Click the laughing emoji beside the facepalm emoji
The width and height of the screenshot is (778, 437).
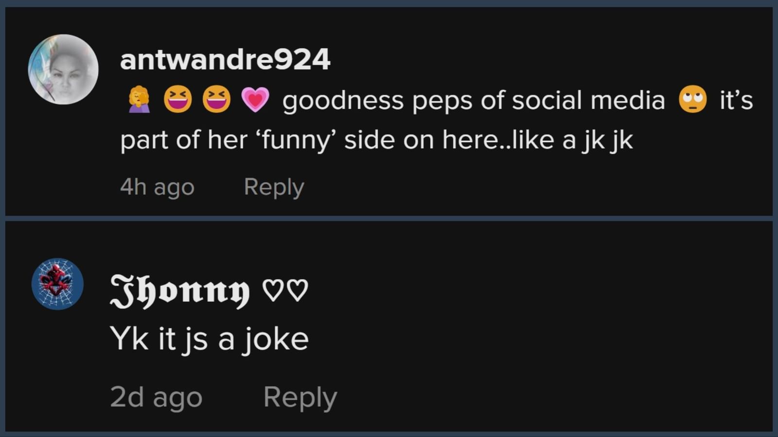pyautogui.click(x=177, y=100)
